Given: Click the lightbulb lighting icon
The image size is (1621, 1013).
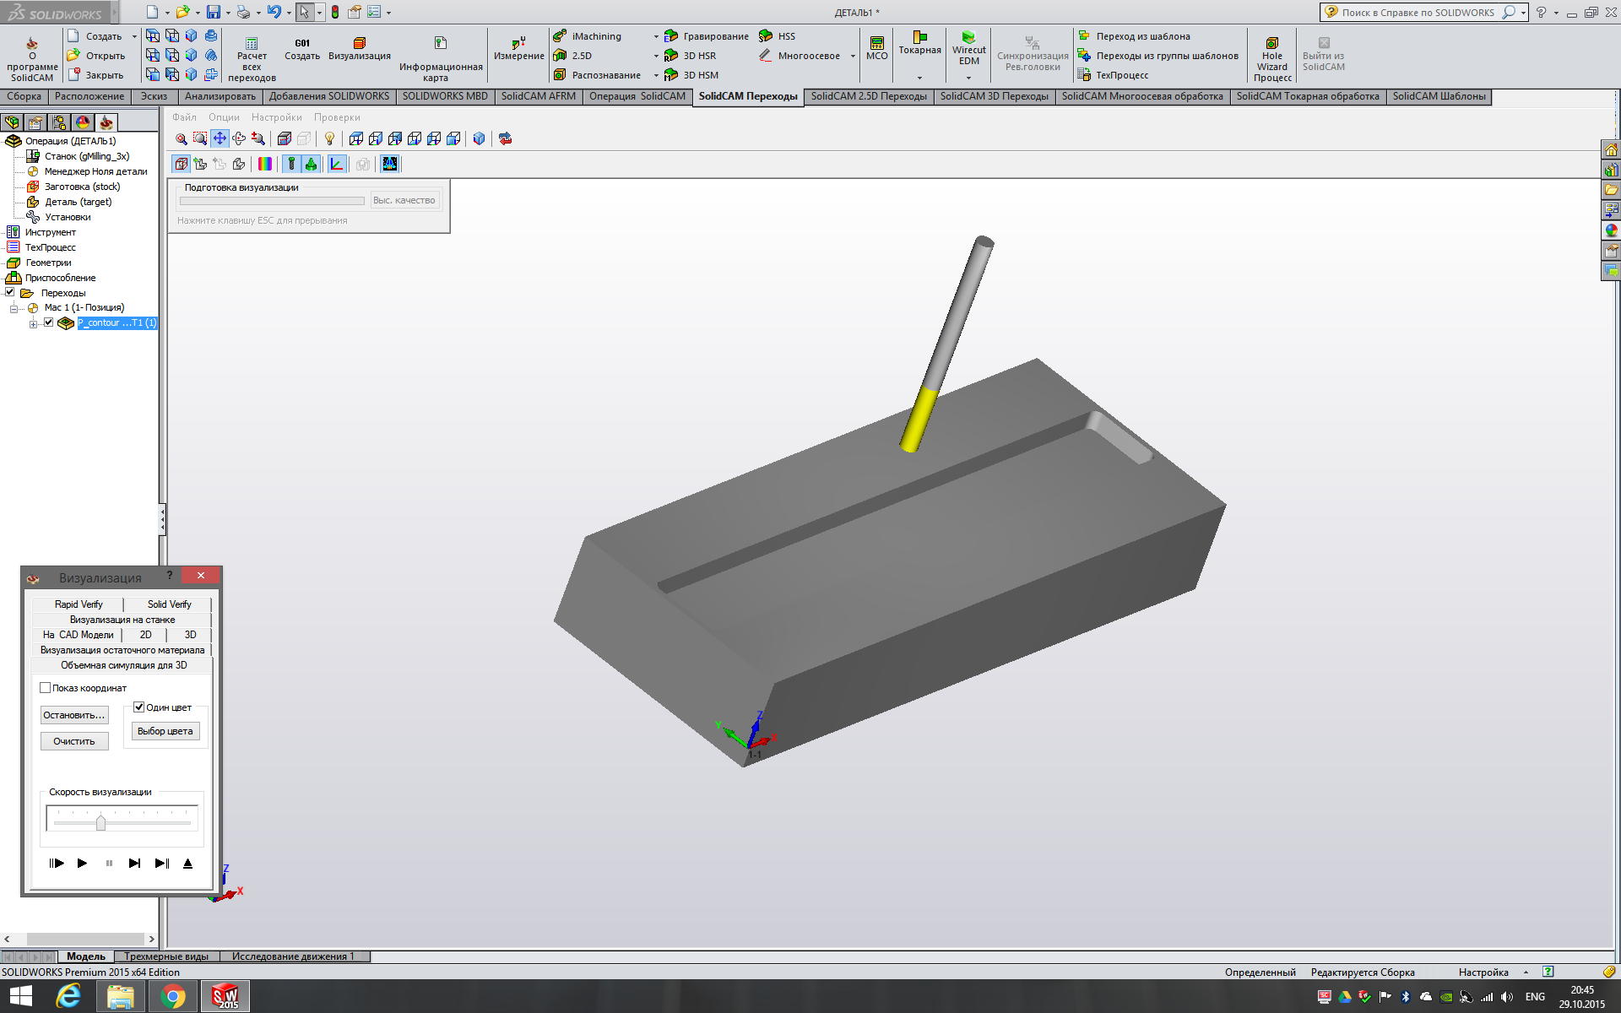Looking at the screenshot, I should 329,138.
